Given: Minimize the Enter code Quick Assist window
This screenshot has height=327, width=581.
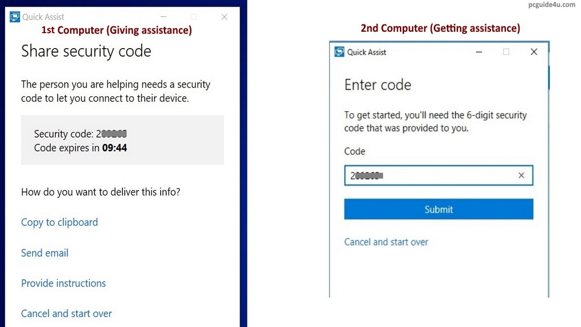Looking at the screenshot, I should tap(479, 52).
